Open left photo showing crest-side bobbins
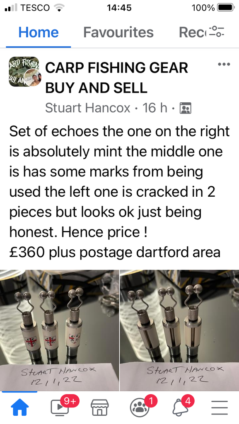 [60, 330]
